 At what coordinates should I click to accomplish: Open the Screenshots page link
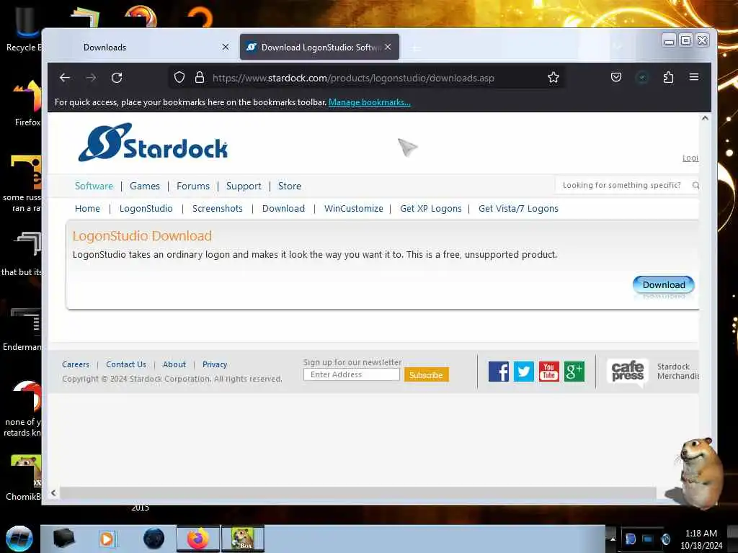click(x=218, y=208)
